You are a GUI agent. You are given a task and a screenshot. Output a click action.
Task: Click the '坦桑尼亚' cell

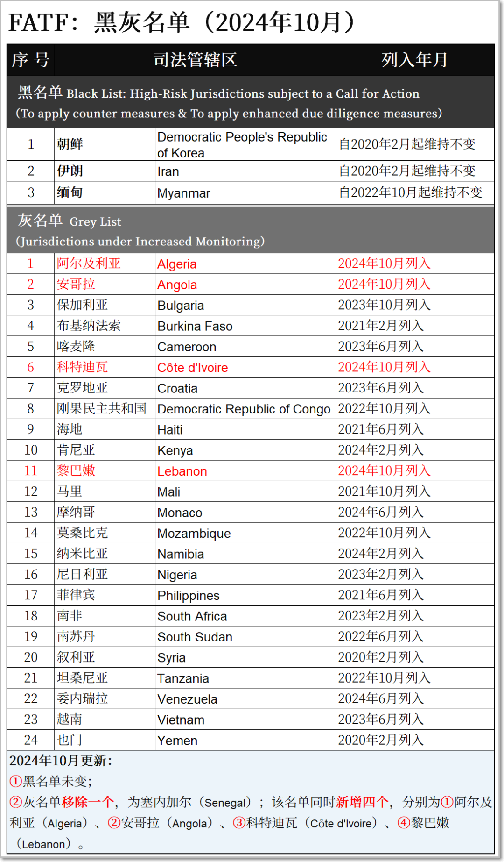pos(105,678)
